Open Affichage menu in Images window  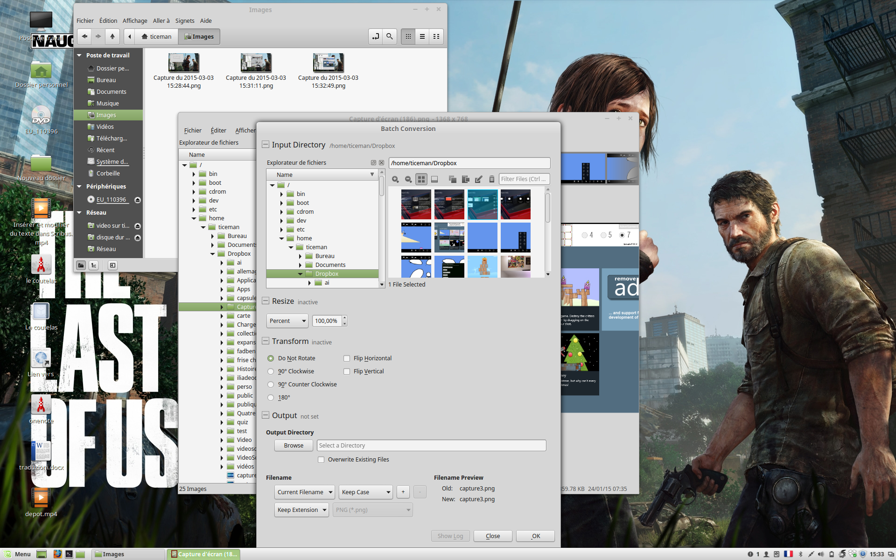click(x=135, y=21)
